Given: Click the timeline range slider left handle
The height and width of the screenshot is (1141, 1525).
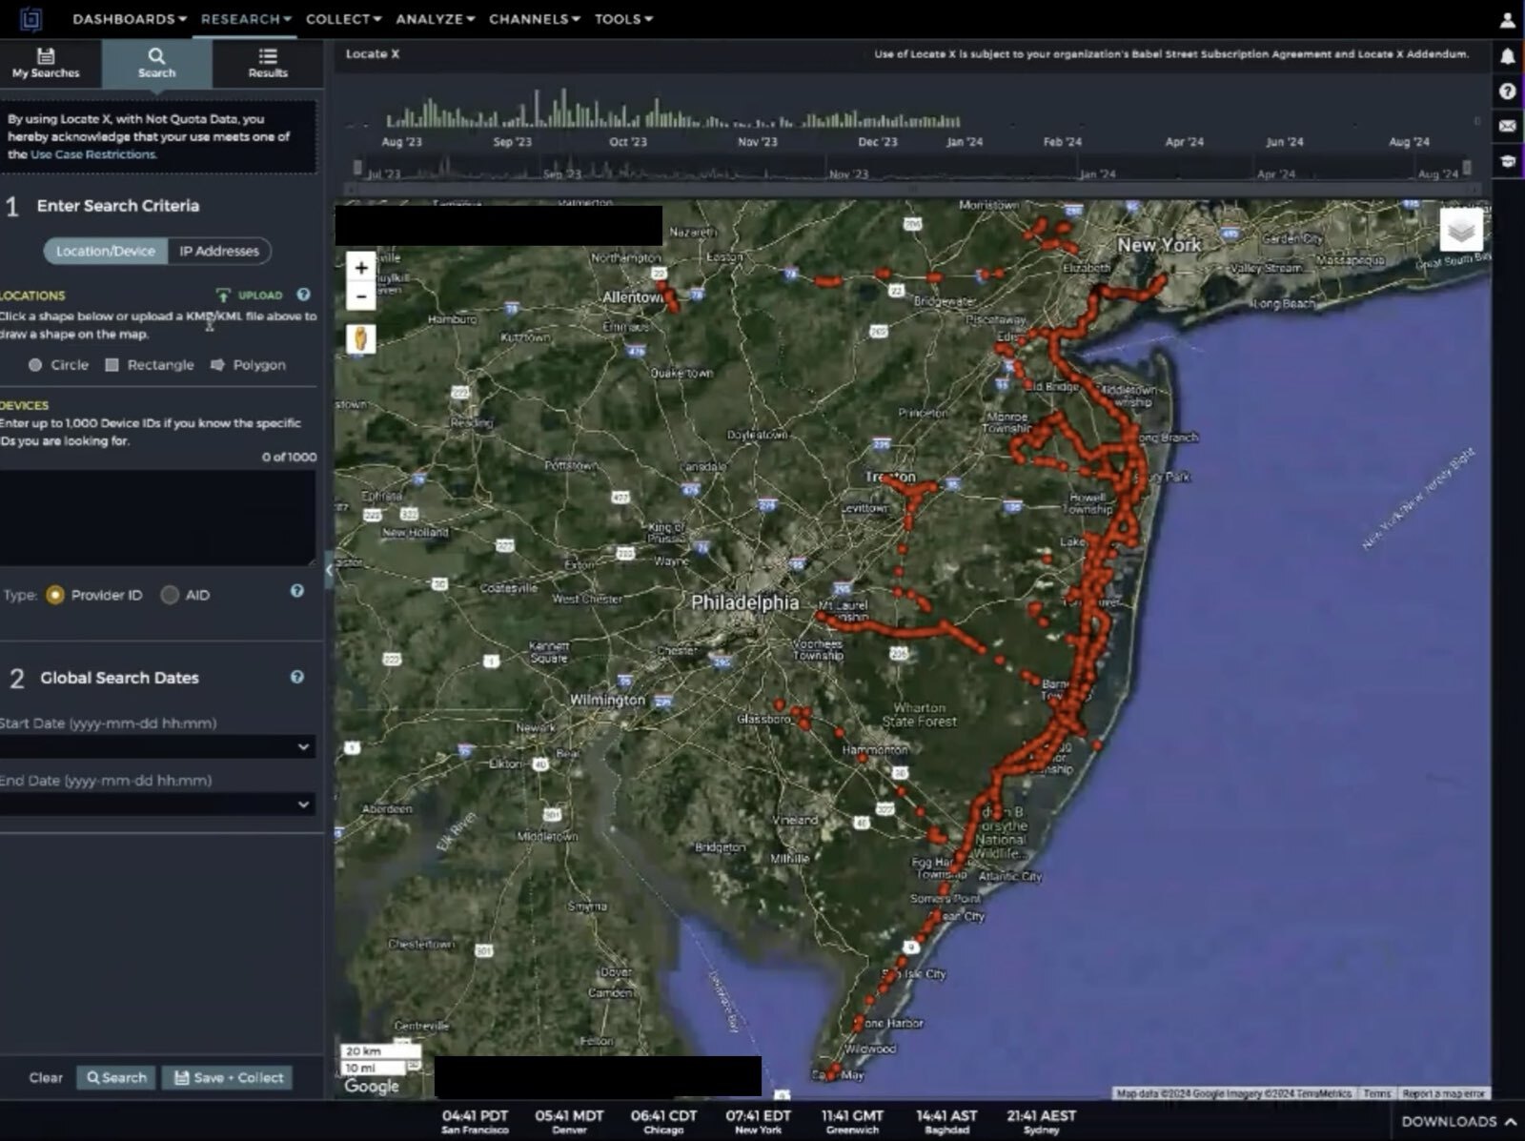Looking at the screenshot, I should pyautogui.click(x=358, y=169).
